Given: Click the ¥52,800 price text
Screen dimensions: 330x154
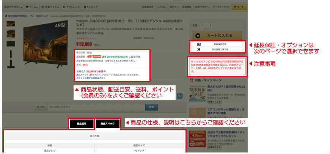Looking at the screenshot, I should (84, 44).
